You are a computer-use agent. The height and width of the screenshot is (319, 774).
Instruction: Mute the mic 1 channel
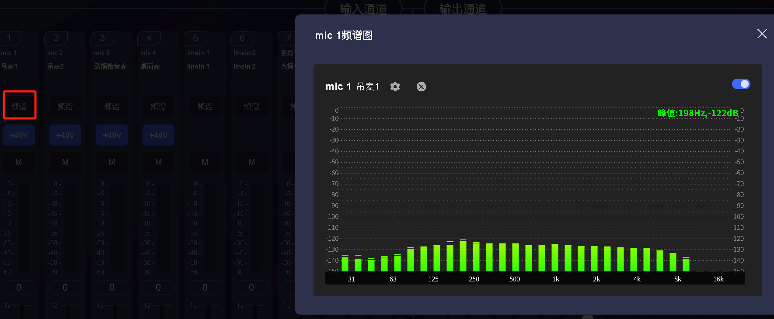coord(19,162)
